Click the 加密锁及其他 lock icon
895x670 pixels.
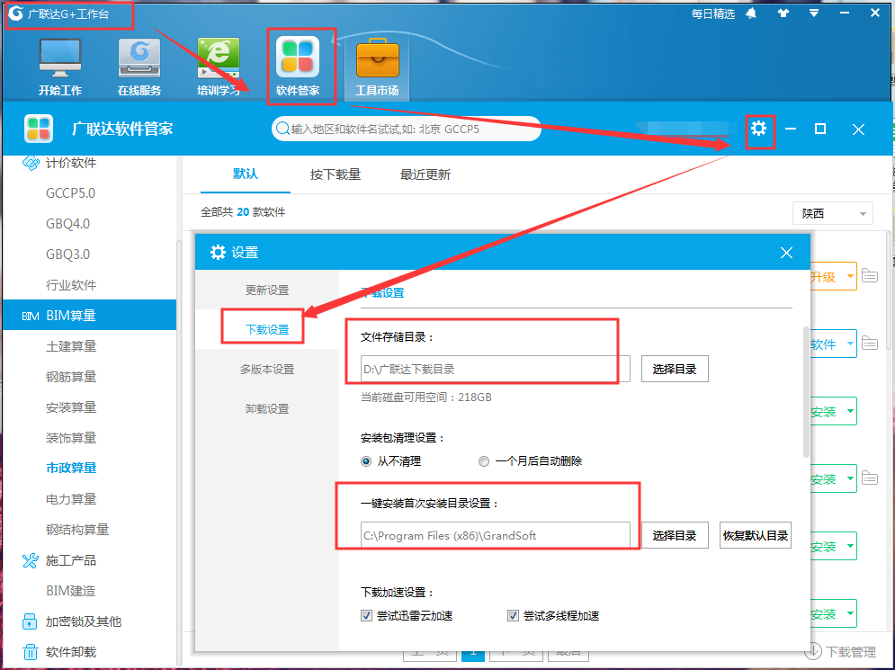tap(30, 621)
